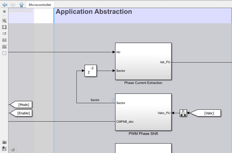Screen dimensions: 232x153
Task: Select the Annotation text tool
Action: click(x=4, y=40)
